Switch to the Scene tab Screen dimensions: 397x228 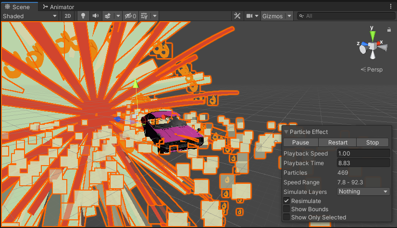tap(19, 7)
